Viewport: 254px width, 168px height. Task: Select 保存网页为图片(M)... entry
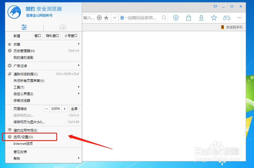pos(44,122)
